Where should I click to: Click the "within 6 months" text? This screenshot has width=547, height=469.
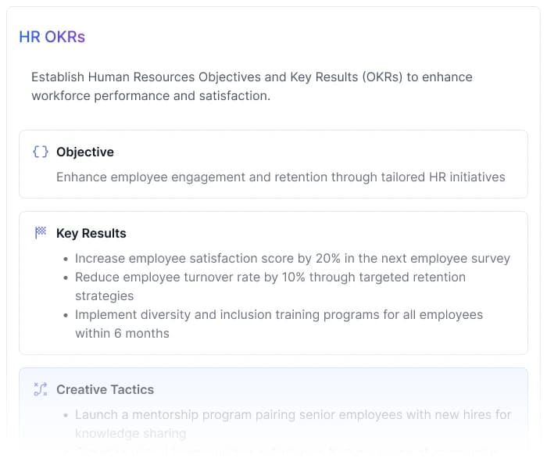(x=123, y=334)
